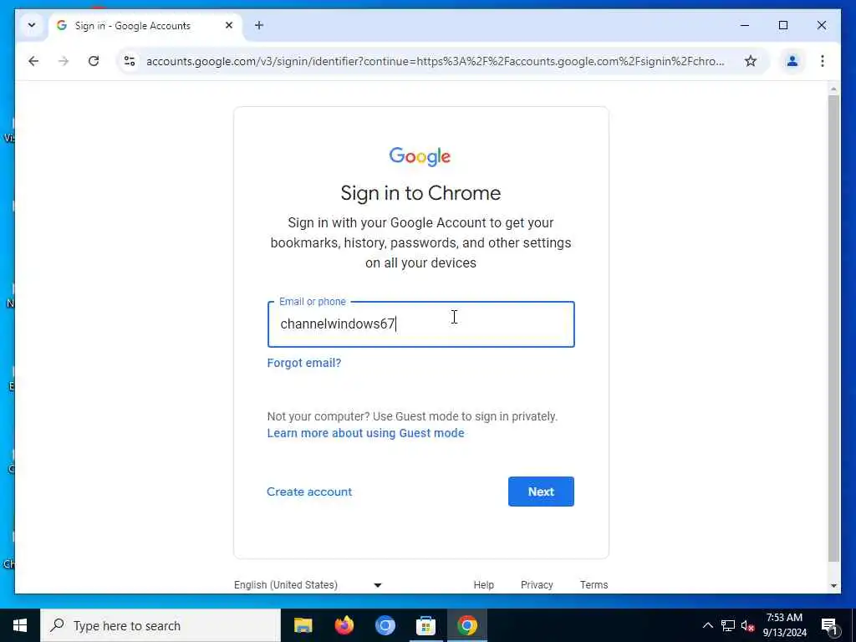Image resolution: width=856 pixels, height=642 pixels.
Task: Open the Forgot email? link
Action: (304, 363)
